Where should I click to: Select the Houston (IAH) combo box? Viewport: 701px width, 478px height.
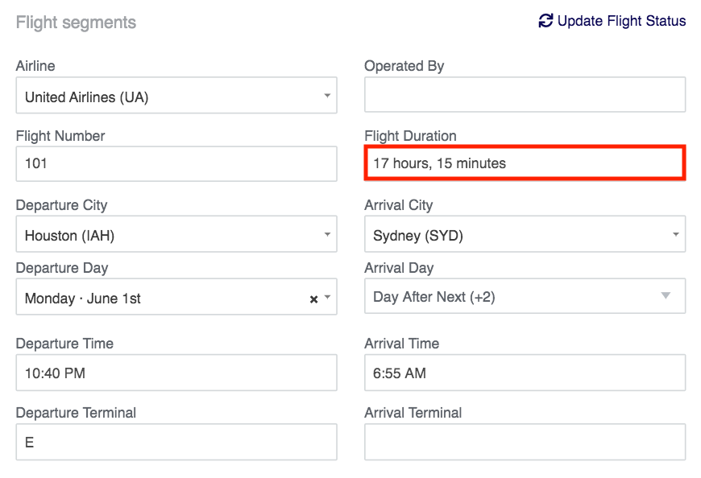(176, 234)
